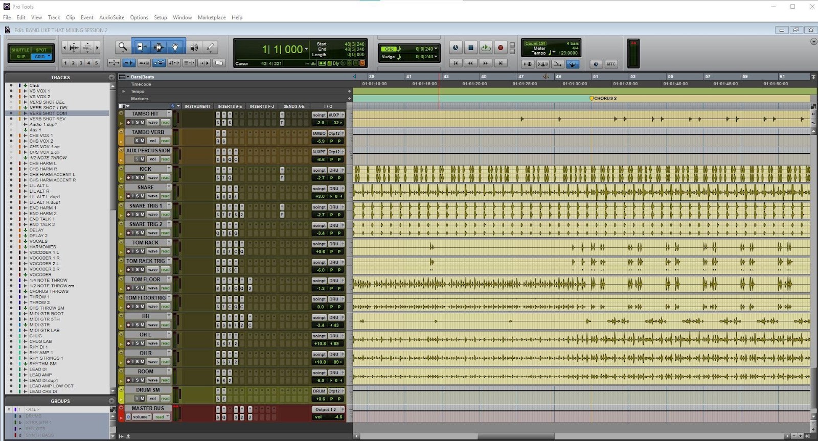This screenshot has height=441, width=818.
Task: Open main counter format dropdown
Action: (306, 49)
